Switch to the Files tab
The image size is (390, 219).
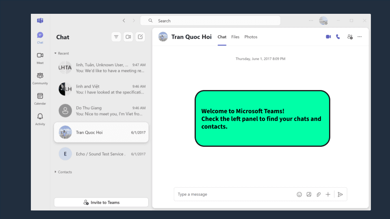235,37
